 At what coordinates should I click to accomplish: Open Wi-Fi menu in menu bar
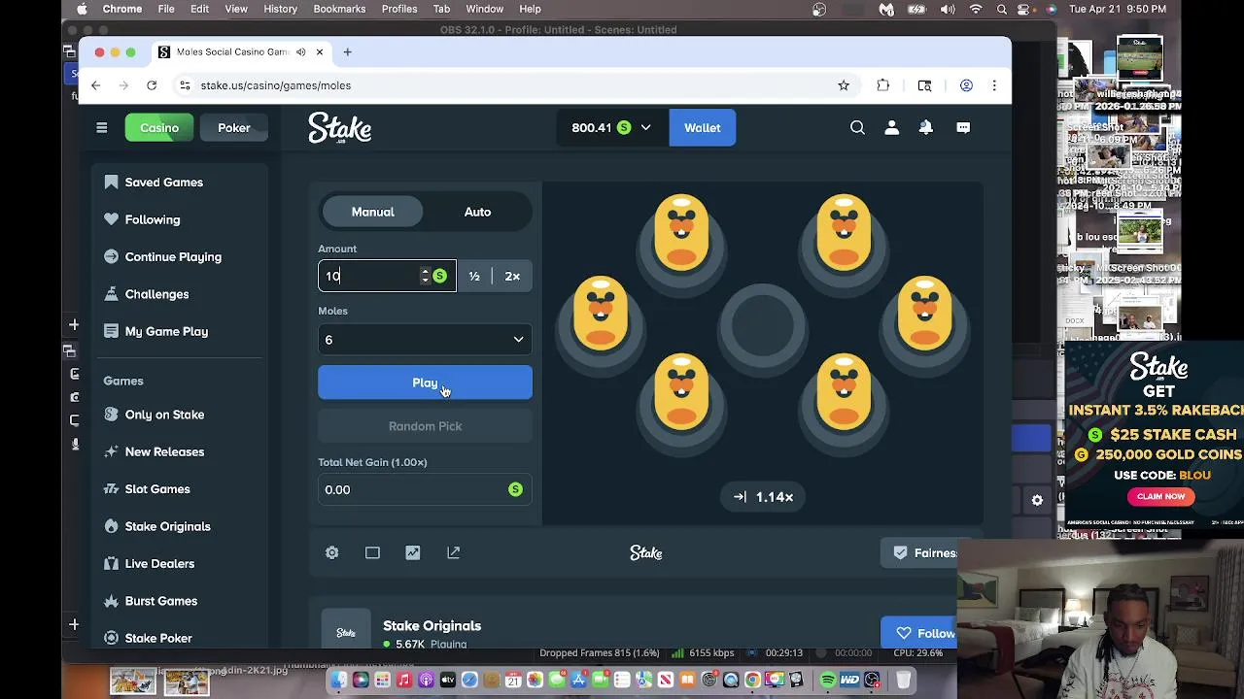tap(976, 9)
